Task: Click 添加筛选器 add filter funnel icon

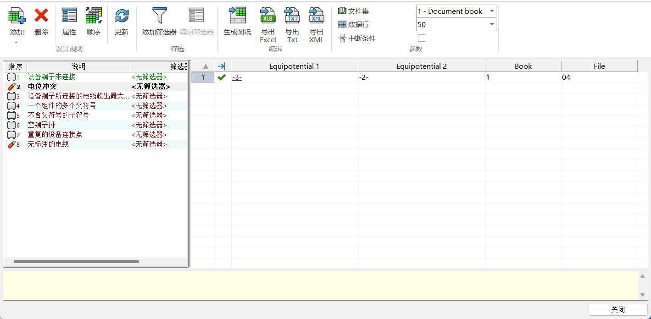Action: pyautogui.click(x=159, y=16)
